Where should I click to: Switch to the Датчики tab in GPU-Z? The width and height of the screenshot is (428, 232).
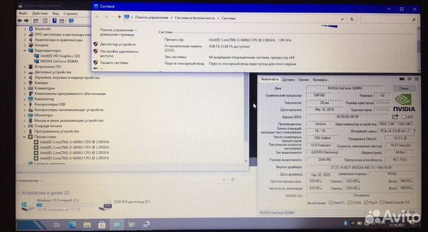[288, 80]
